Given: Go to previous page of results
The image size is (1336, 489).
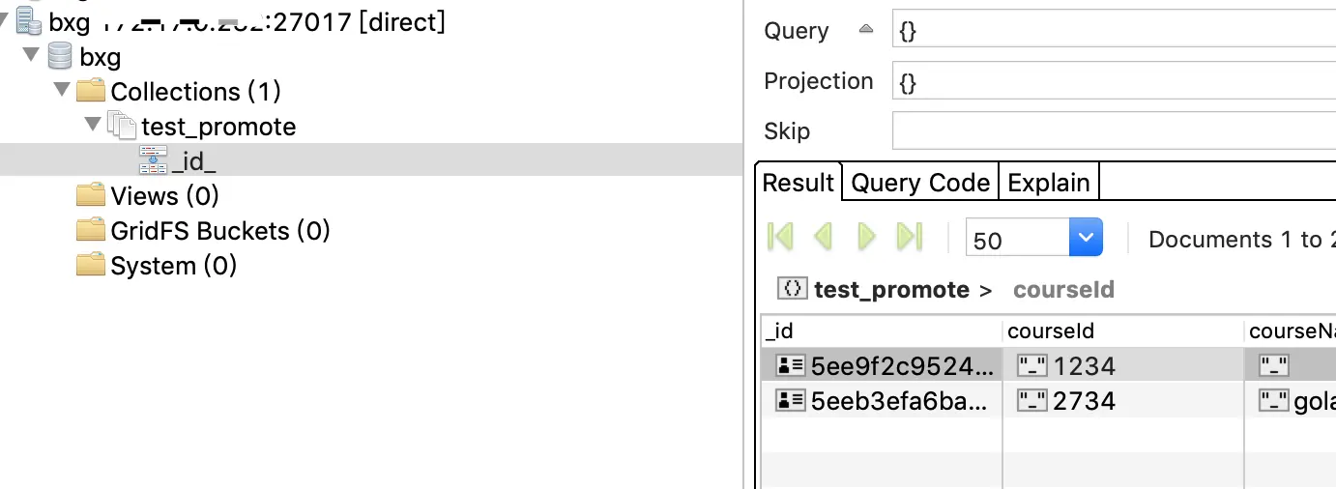Looking at the screenshot, I should [824, 237].
